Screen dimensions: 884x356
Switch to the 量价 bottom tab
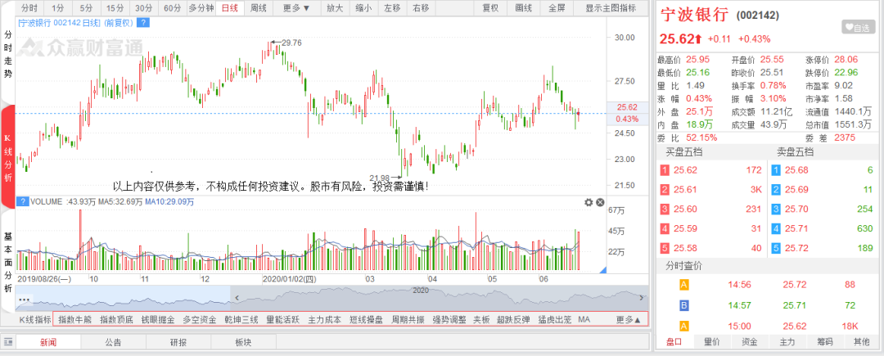point(711,342)
